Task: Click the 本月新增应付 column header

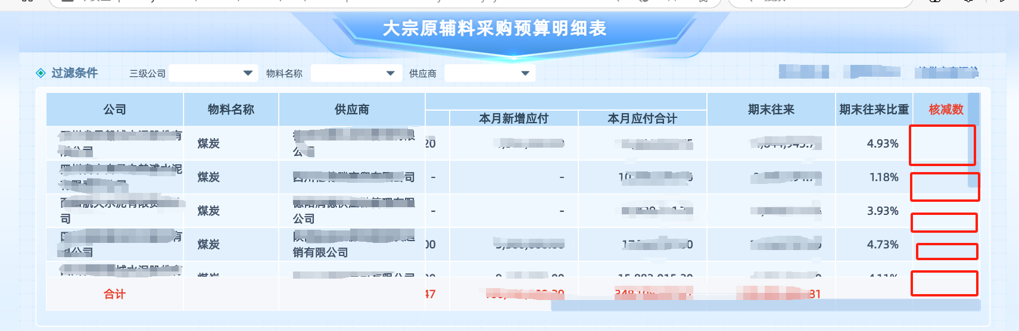Action: tap(513, 118)
